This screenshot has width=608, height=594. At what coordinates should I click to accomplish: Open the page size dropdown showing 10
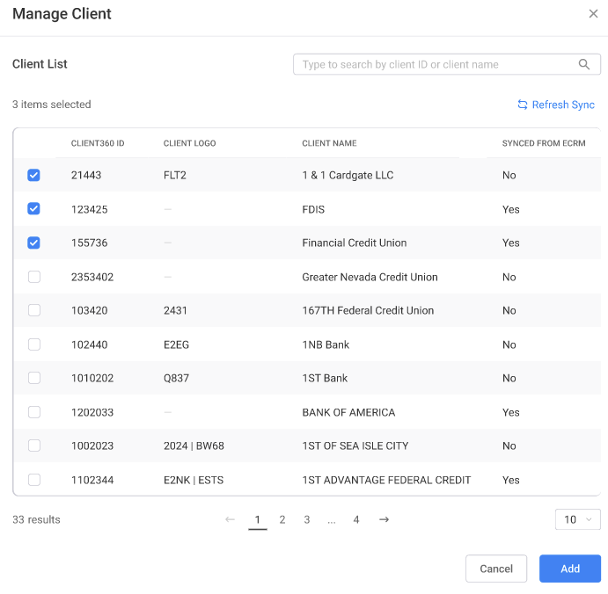[x=578, y=519]
